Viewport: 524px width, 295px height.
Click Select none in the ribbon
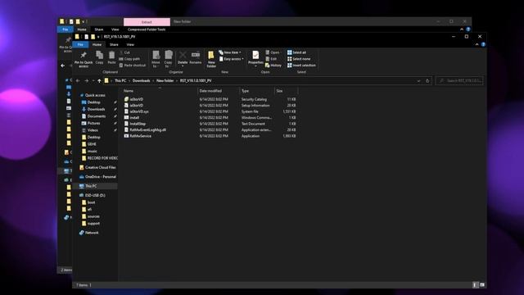[299, 59]
